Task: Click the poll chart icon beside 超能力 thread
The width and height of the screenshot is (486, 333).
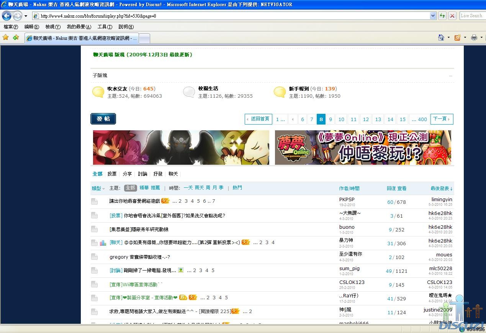Action: 103,243
